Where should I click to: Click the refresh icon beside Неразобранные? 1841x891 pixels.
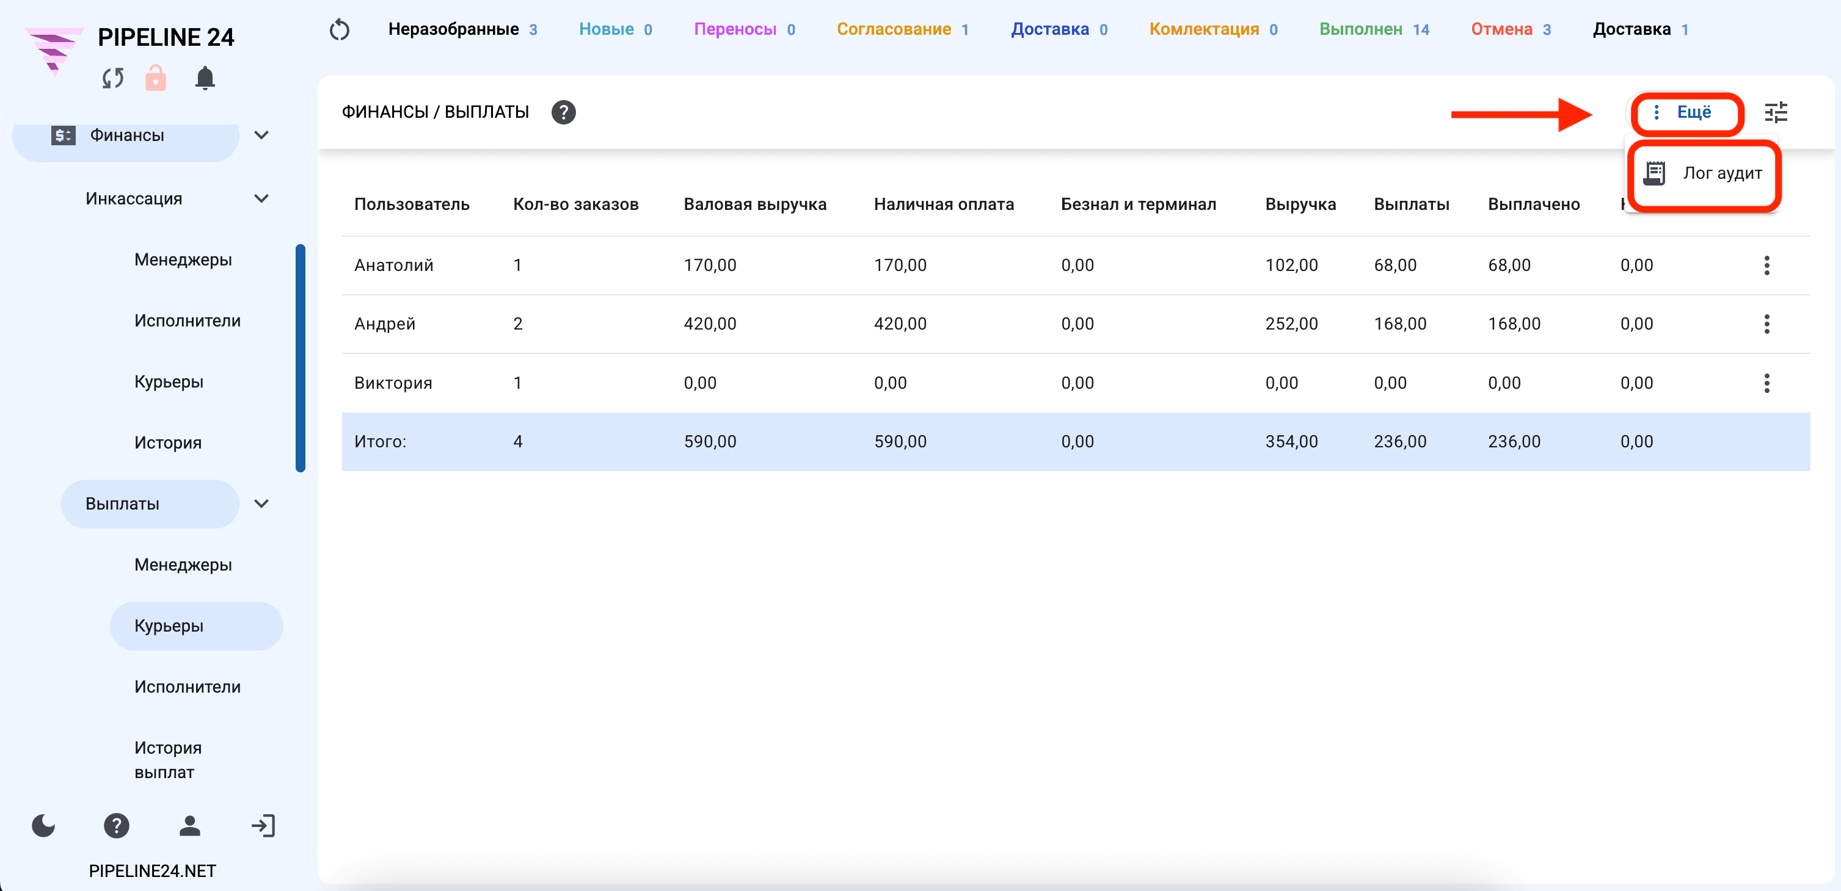pyautogui.click(x=340, y=30)
